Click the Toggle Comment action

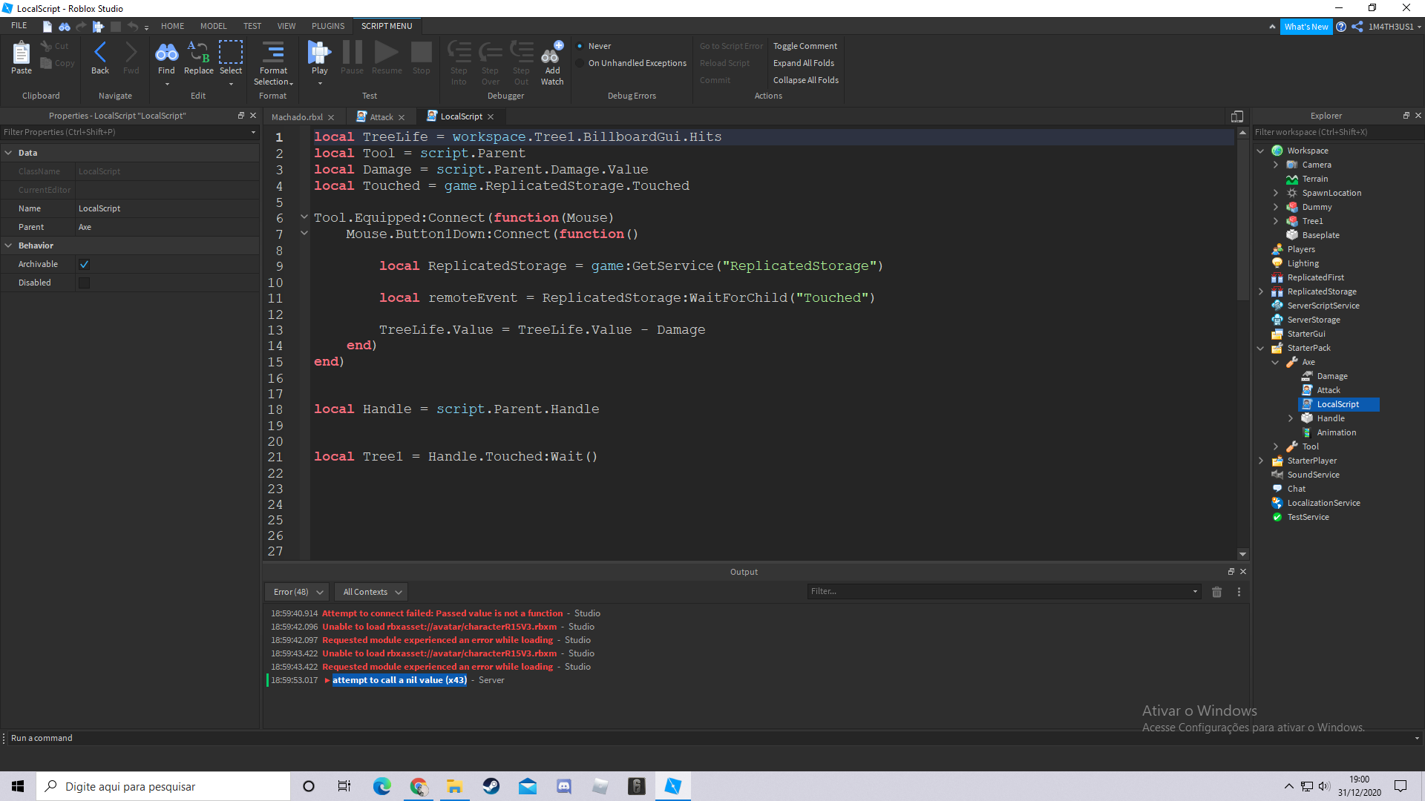805,45
